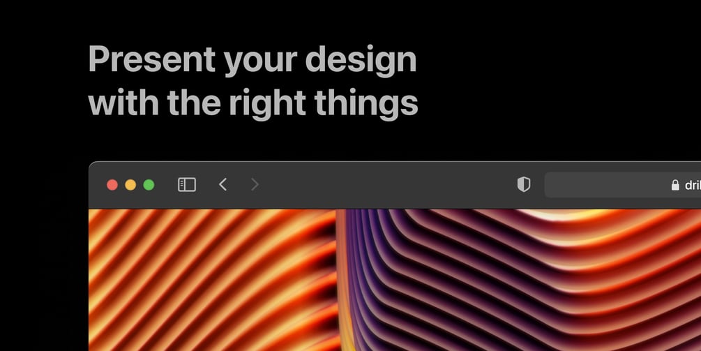Click the "Present your design" heading line
The width and height of the screenshot is (701, 351).
(252, 61)
